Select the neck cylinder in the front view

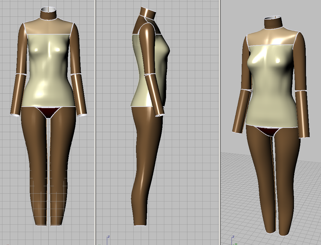(48, 14)
